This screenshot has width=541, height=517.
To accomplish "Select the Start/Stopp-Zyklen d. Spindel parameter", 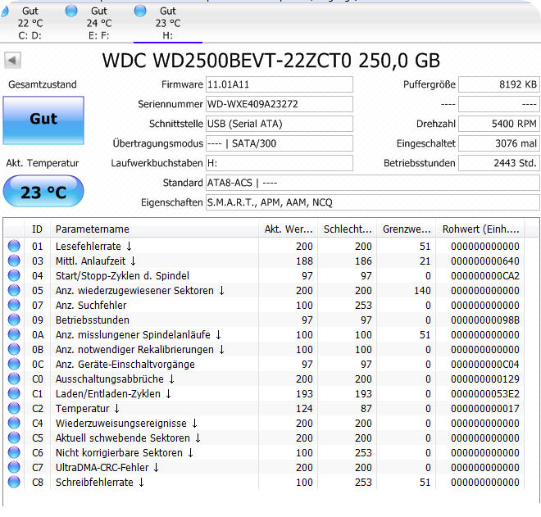I will point(122,276).
